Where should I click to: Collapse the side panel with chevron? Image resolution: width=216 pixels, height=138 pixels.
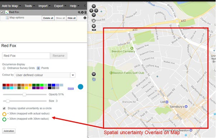(x=85, y=6)
